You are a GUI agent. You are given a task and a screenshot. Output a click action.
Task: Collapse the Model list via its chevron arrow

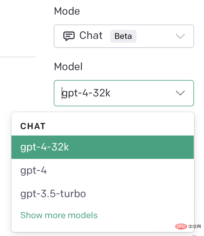180,93
